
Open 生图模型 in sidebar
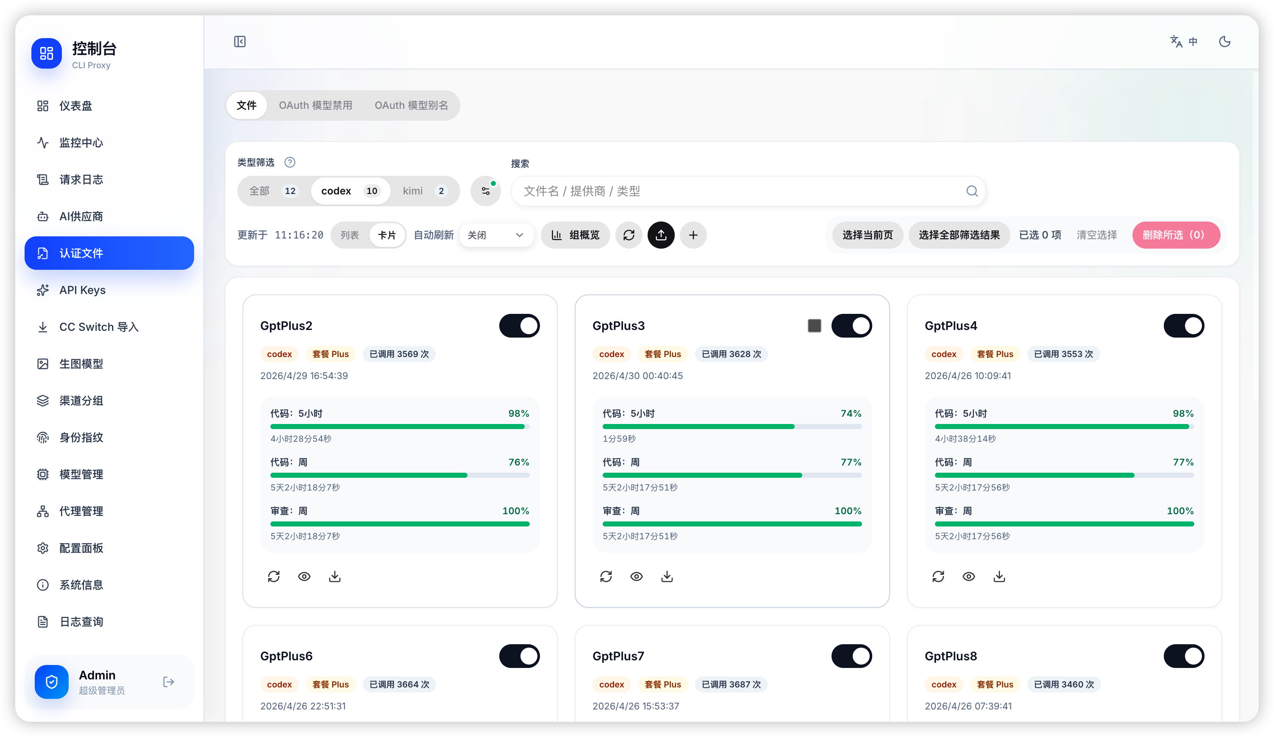coord(109,364)
